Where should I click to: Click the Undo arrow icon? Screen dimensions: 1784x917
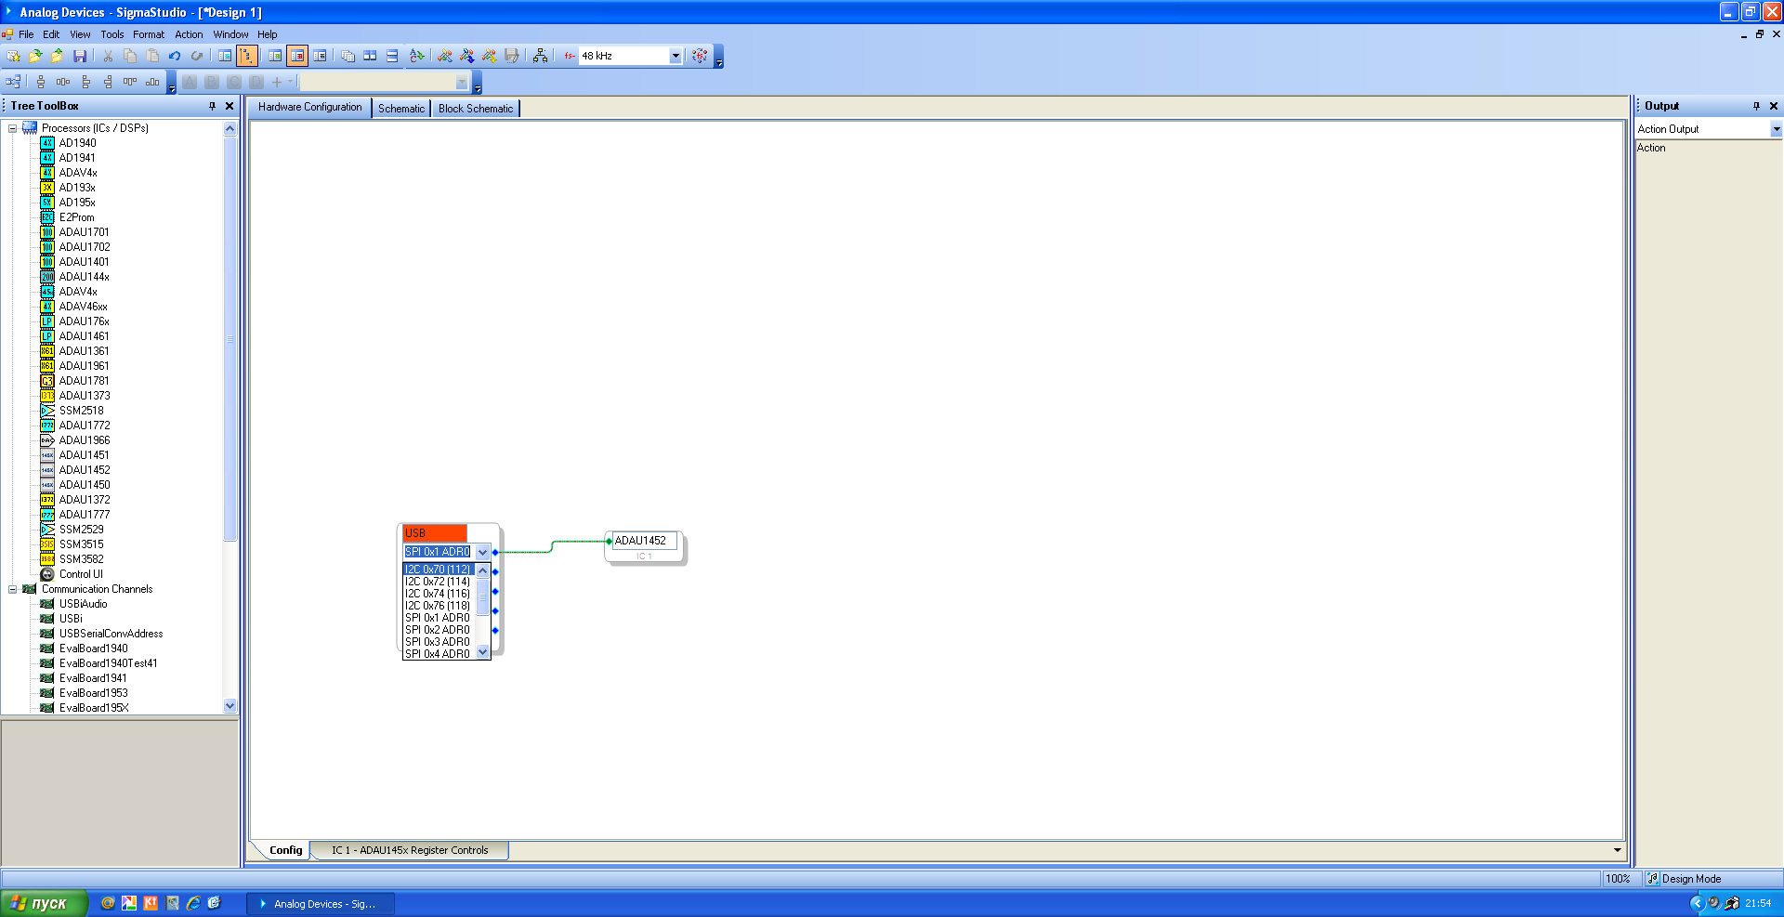[175, 56]
